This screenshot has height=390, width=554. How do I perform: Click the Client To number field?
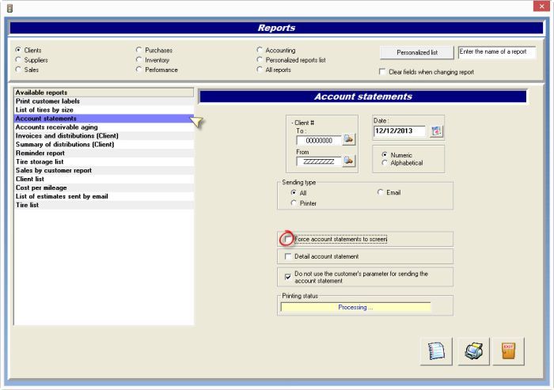(319, 140)
